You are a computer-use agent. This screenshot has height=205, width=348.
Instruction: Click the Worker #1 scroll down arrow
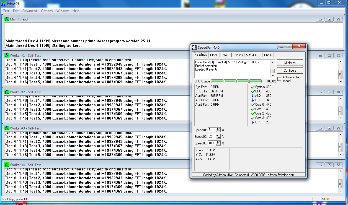coord(341,82)
